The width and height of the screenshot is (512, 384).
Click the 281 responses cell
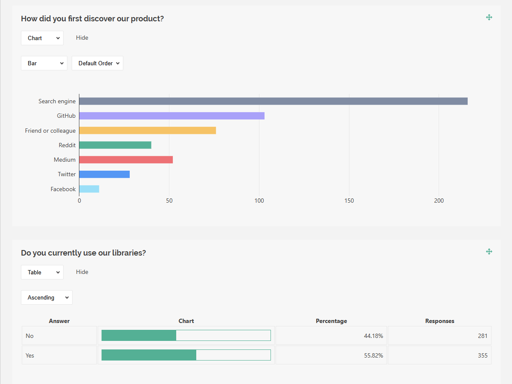pyautogui.click(x=439, y=336)
